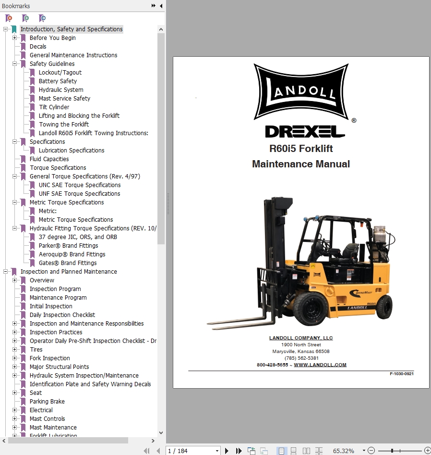
Task: Enable facing pages layout
Action: [x=306, y=451]
